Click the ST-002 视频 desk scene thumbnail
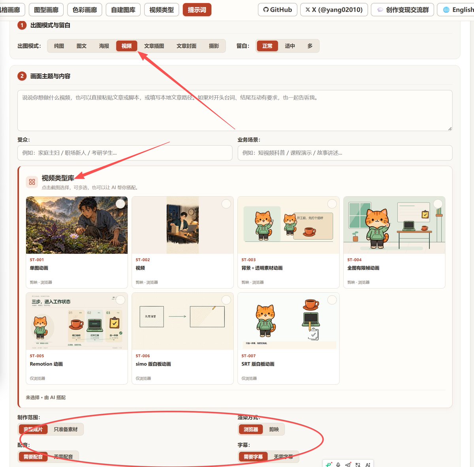This screenshot has height=467, width=474. tap(182, 225)
